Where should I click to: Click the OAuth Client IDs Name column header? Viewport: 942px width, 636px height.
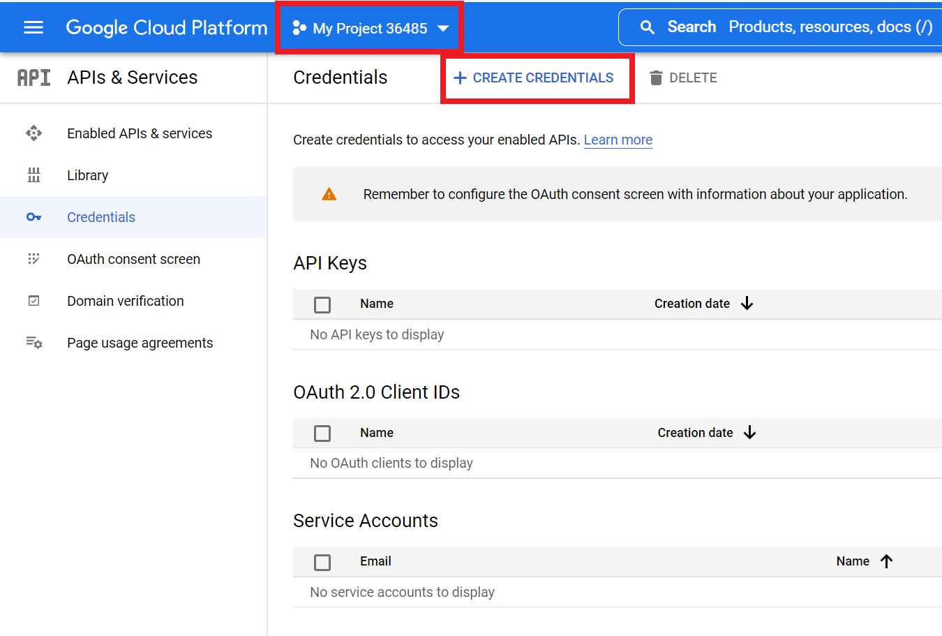click(x=377, y=433)
